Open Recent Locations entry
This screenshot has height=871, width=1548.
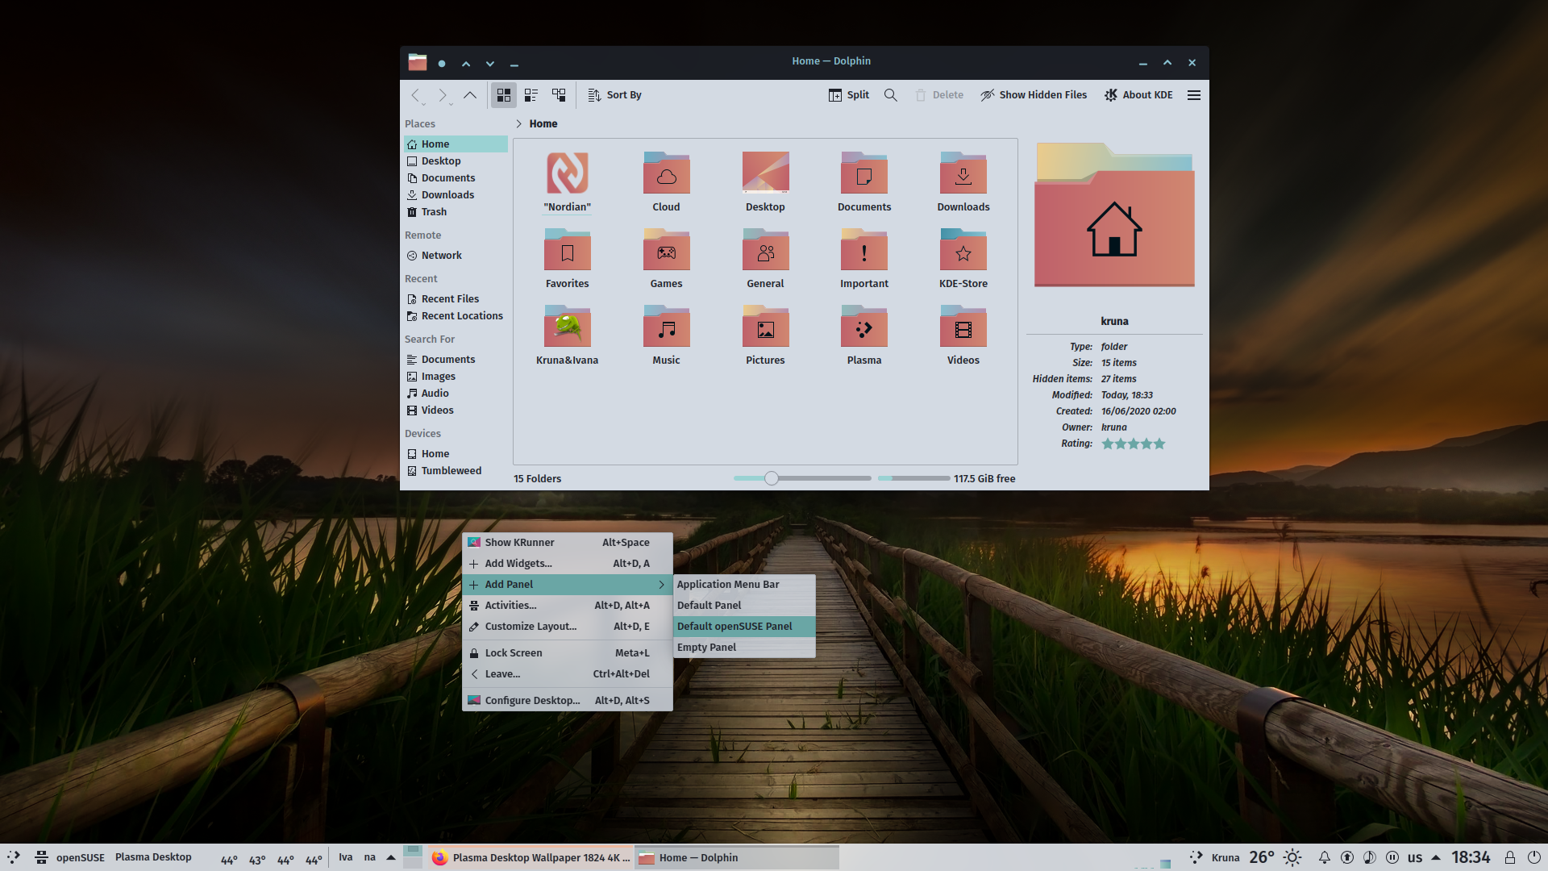(456, 316)
